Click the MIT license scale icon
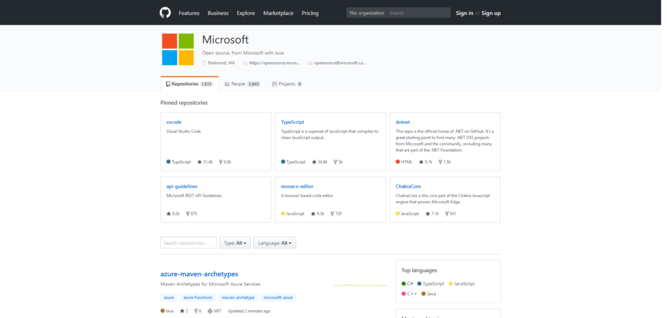 pyautogui.click(x=210, y=311)
